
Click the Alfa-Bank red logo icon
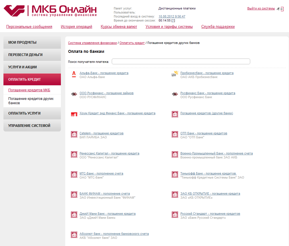(x=74, y=74)
